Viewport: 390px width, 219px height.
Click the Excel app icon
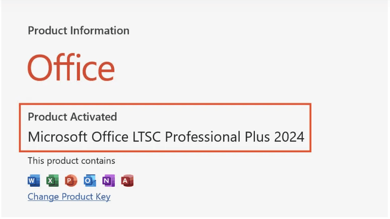tap(52, 180)
